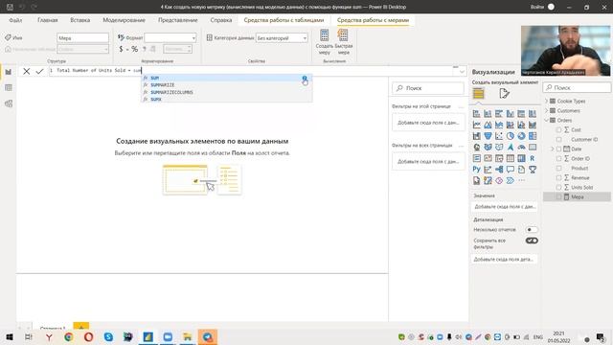
Task: Commit the formula with the checkmark icon
Action: coord(39,71)
